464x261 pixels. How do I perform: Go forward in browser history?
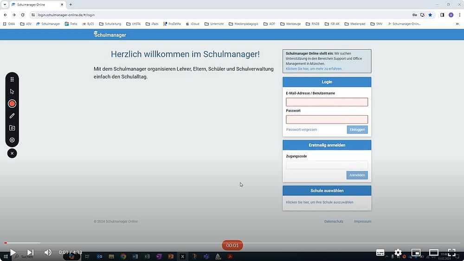[14, 15]
